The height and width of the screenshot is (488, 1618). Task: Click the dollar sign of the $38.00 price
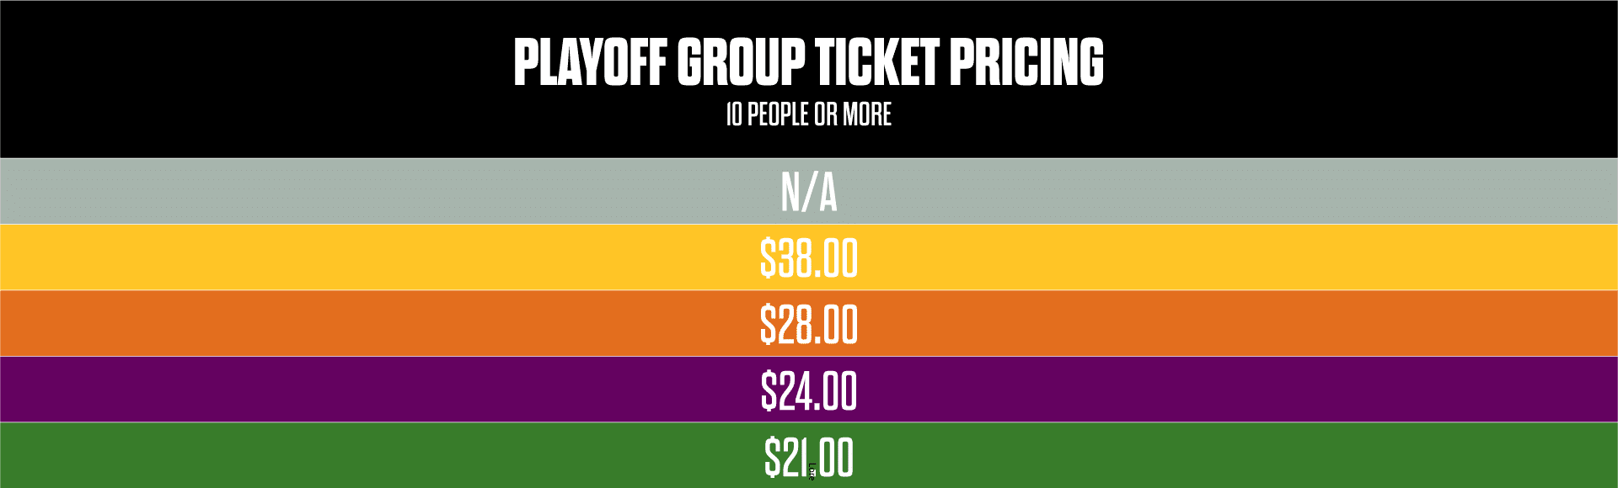point(768,258)
